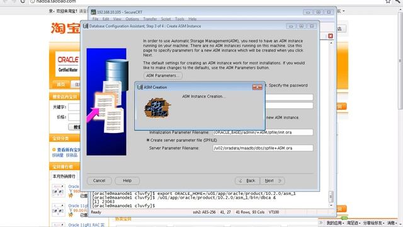Click the 41 Rows, 93 Cols status entry
403x227 pixels.
tap(250, 212)
